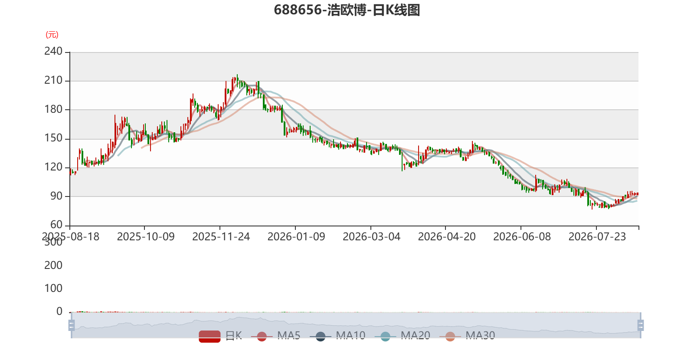Click the 240 price axis label
This screenshot has width=694, height=347.
click(53, 51)
